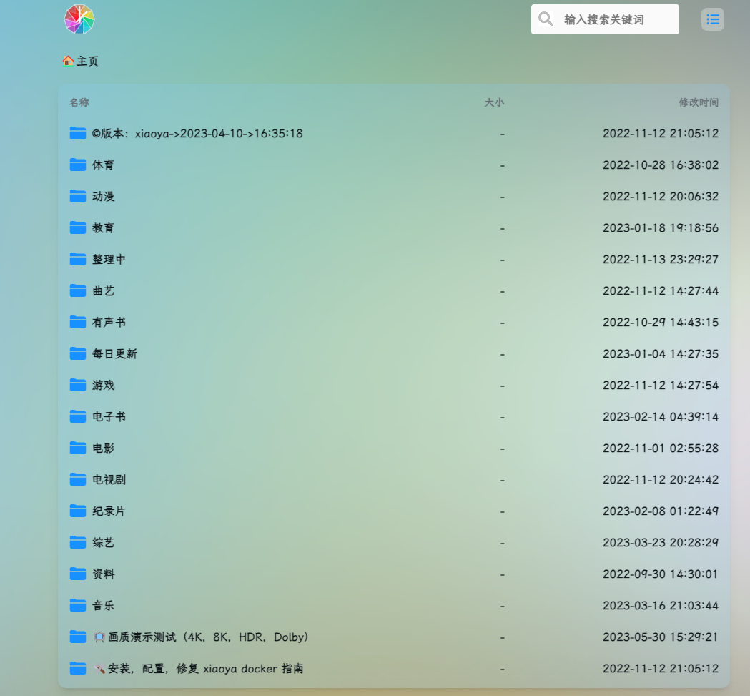Open the 电子书 folder name

(109, 417)
